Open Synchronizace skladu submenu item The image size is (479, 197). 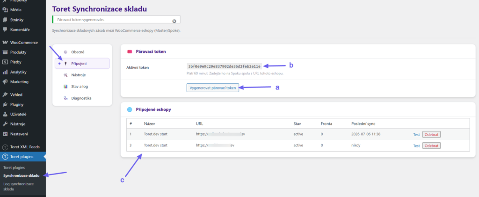[22, 175]
